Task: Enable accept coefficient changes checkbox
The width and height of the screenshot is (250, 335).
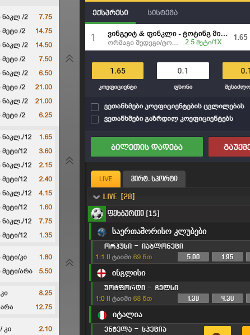Action: click(95, 107)
